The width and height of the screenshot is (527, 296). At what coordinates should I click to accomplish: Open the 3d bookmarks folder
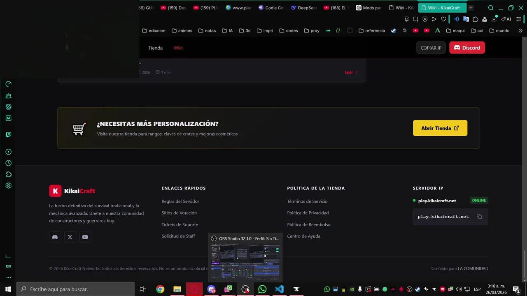pyautogui.click(x=245, y=30)
